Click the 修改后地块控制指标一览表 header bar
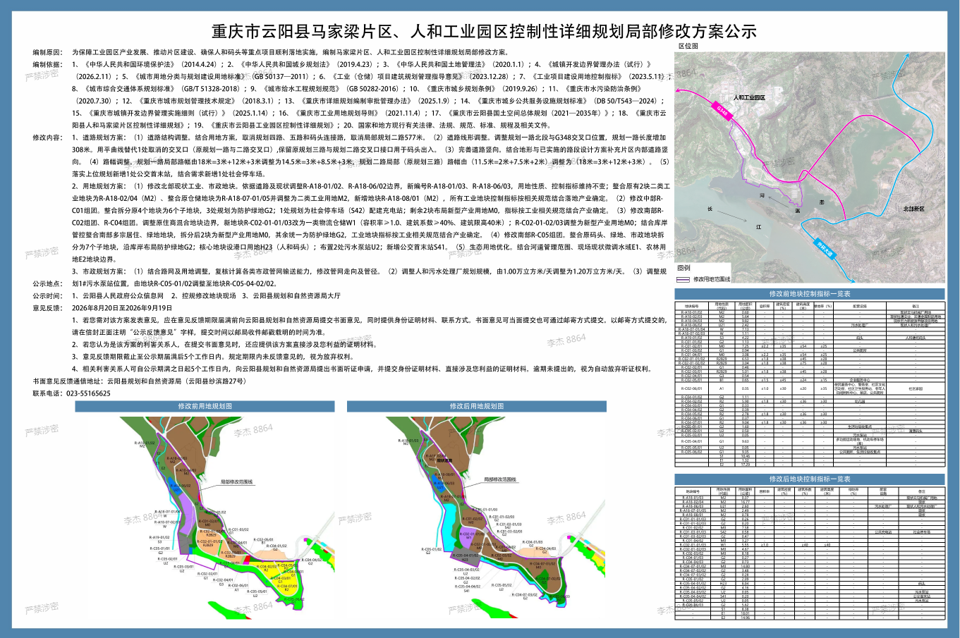The height and width of the screenshot is (638, 960). pyautogui.click(x=809, y=479)
